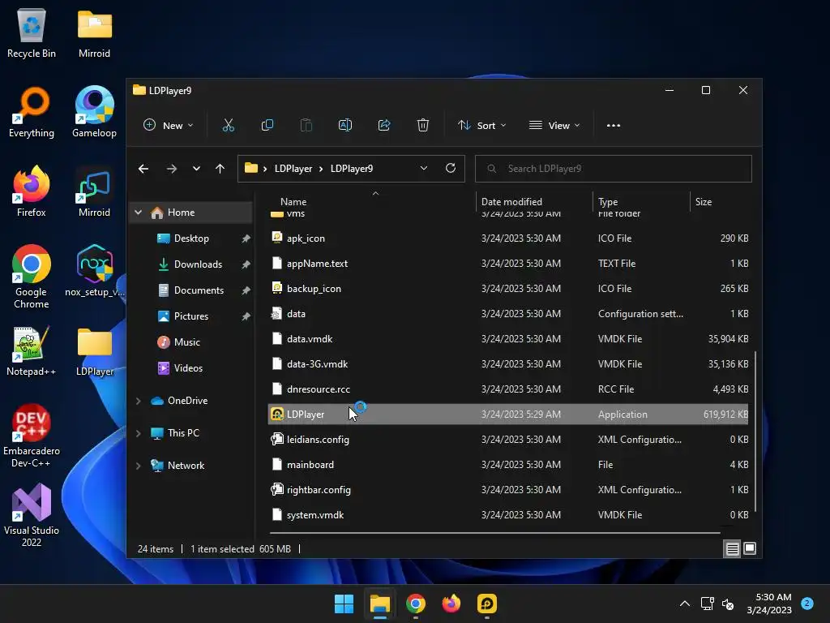Collapse the Home tree node
Viewport: 830px width, 623px height.
[138, 213]
